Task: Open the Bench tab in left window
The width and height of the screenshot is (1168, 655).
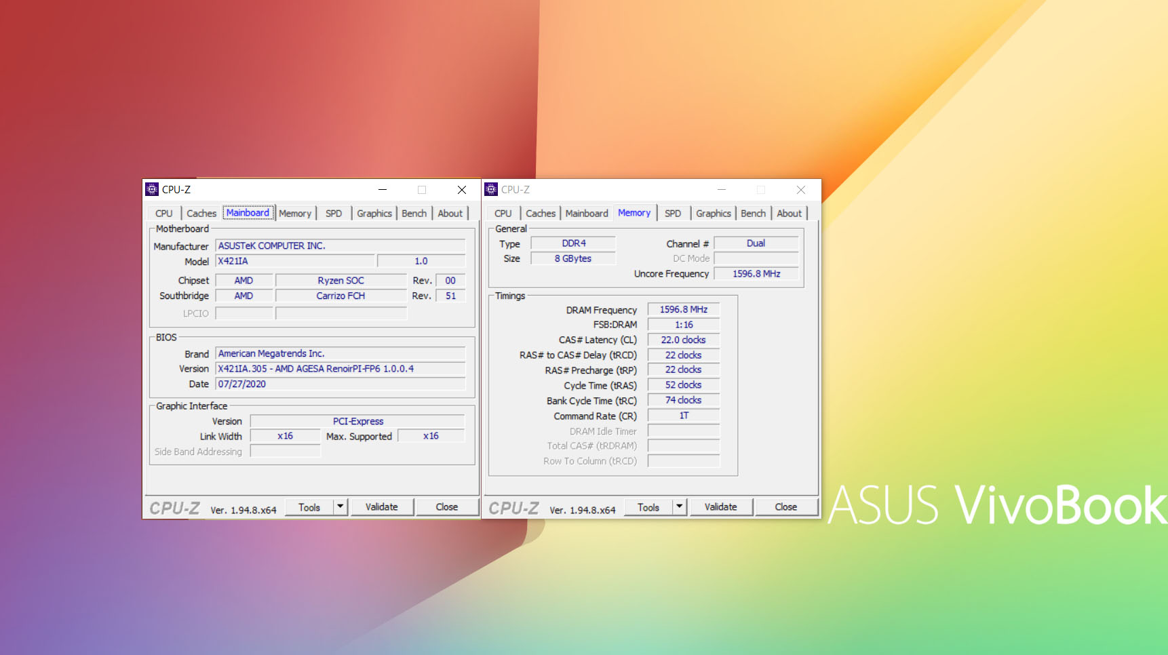Action: tap(414, 213)
